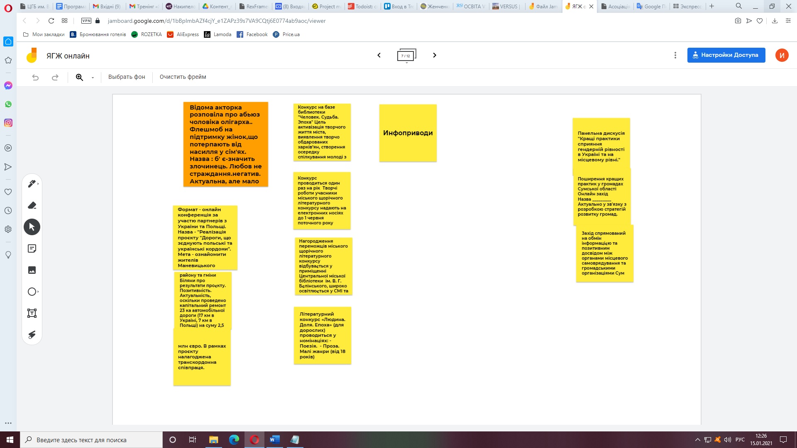Select the Pen drawing tool

pos(32,184)
